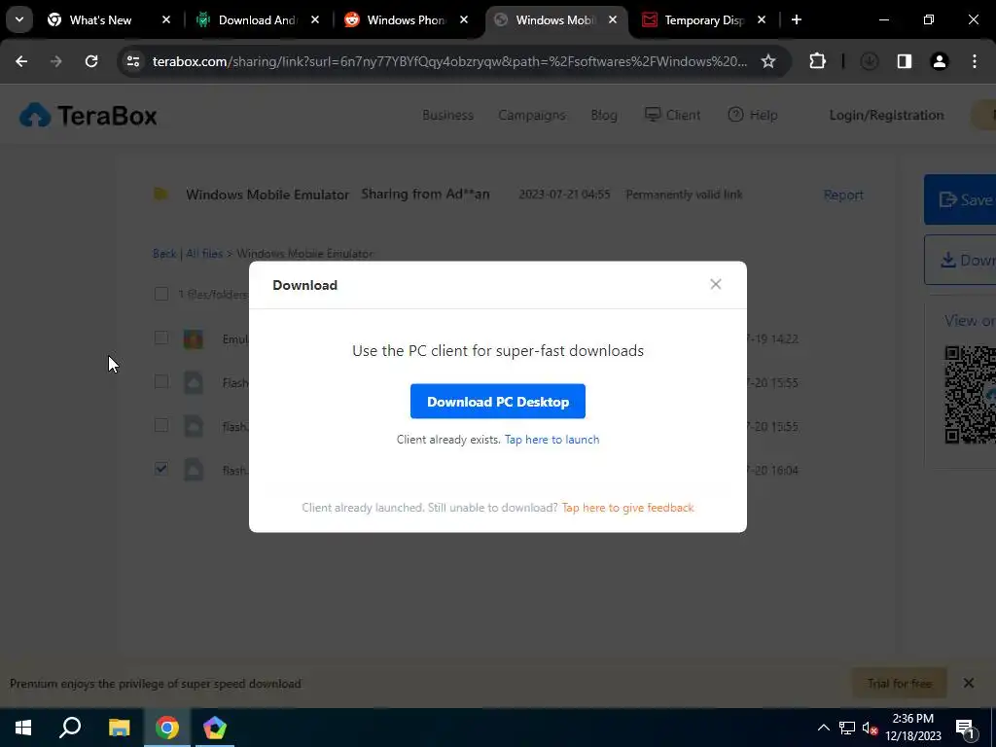Switch to Windows Phone Reddit tab
The image size is (996, 747).
pos(398,20)
